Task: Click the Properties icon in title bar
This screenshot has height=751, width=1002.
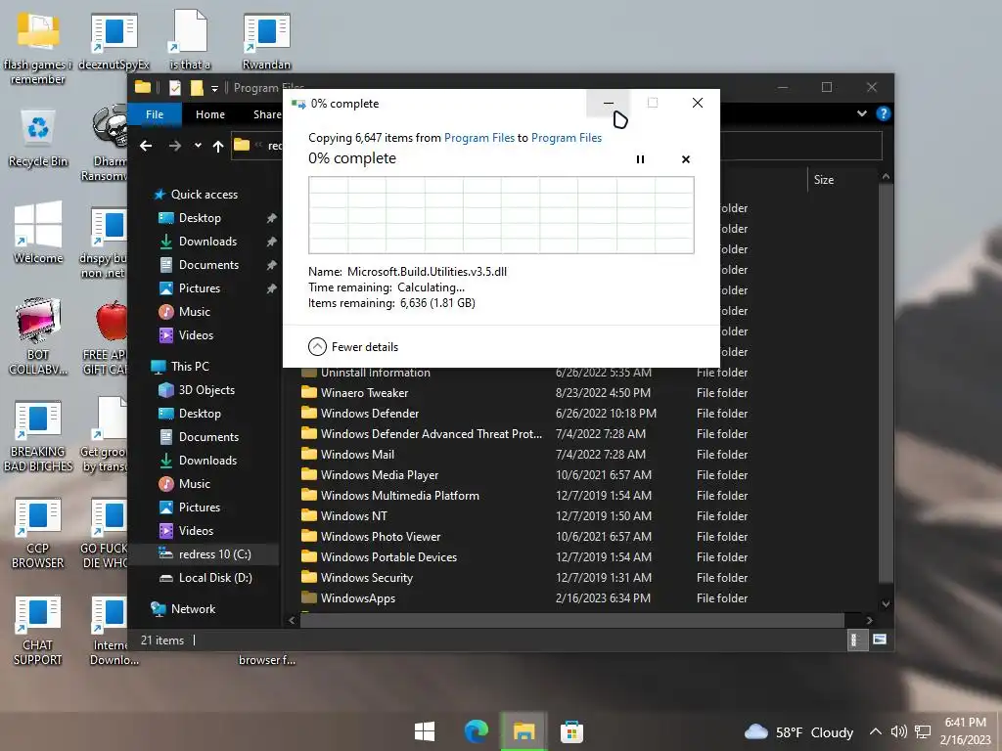Action: (x=175, y=87)
